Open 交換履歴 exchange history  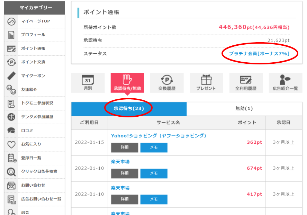(x=167, y=83)
